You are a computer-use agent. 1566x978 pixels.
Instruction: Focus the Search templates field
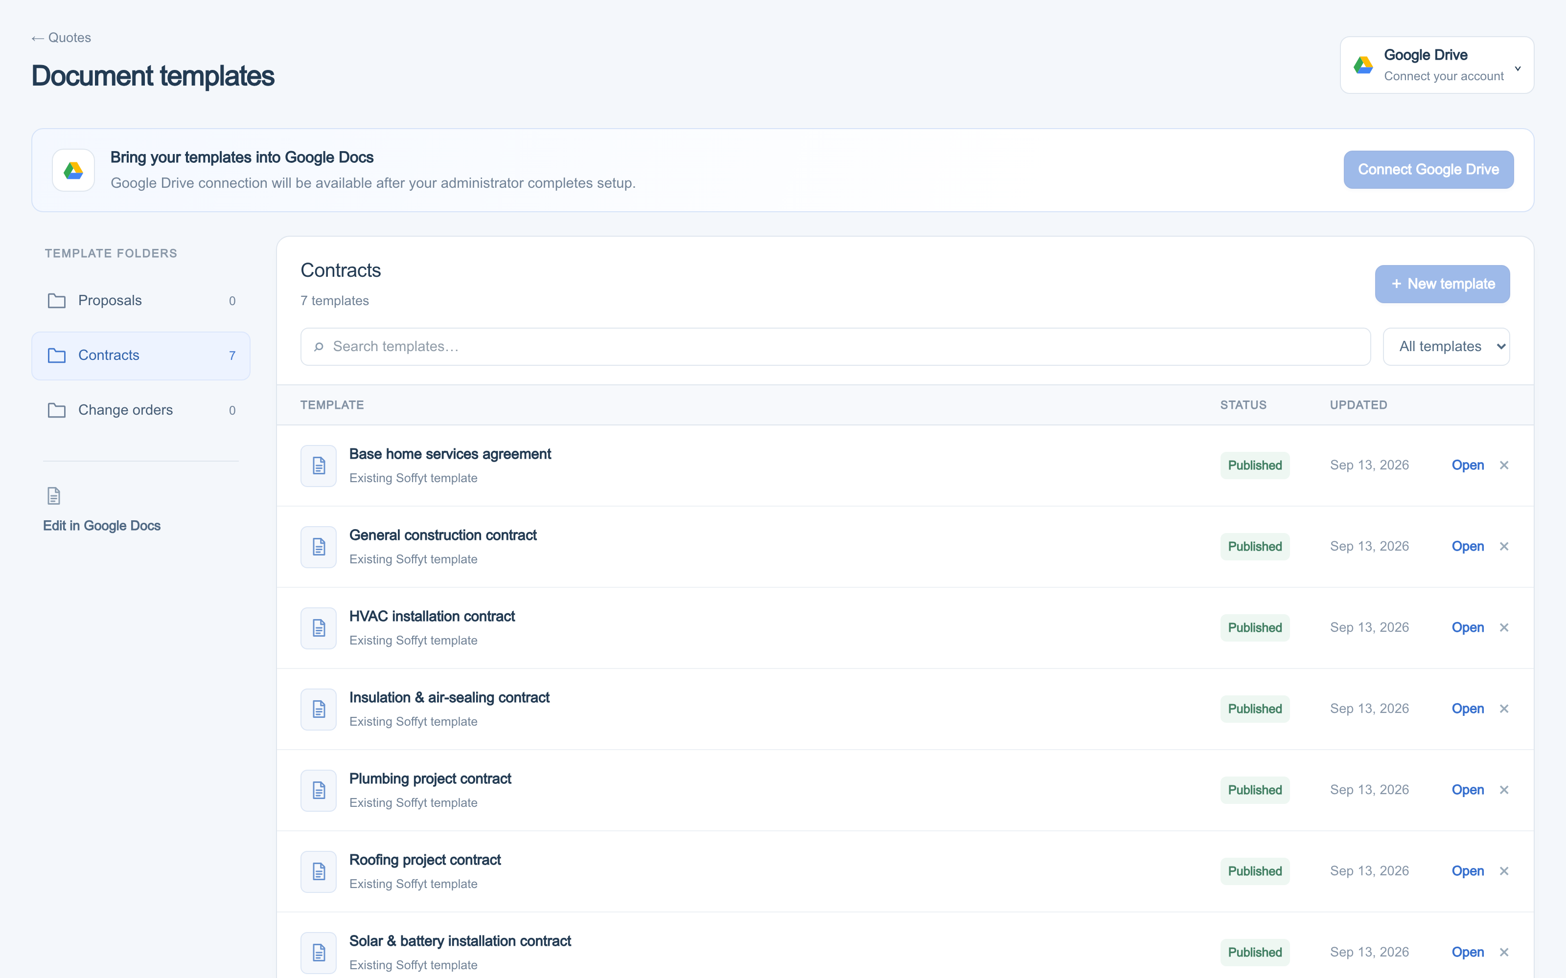coord(835,347)
